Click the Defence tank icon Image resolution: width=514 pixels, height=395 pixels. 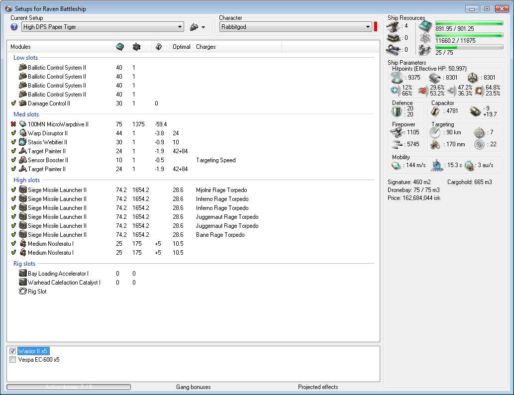[397, 111]
